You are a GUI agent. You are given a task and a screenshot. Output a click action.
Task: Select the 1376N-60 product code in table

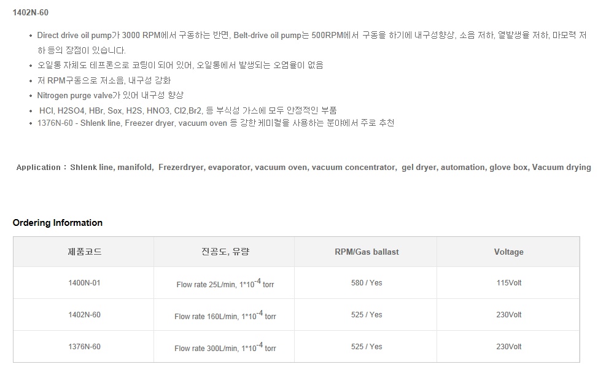click(84, 347)
